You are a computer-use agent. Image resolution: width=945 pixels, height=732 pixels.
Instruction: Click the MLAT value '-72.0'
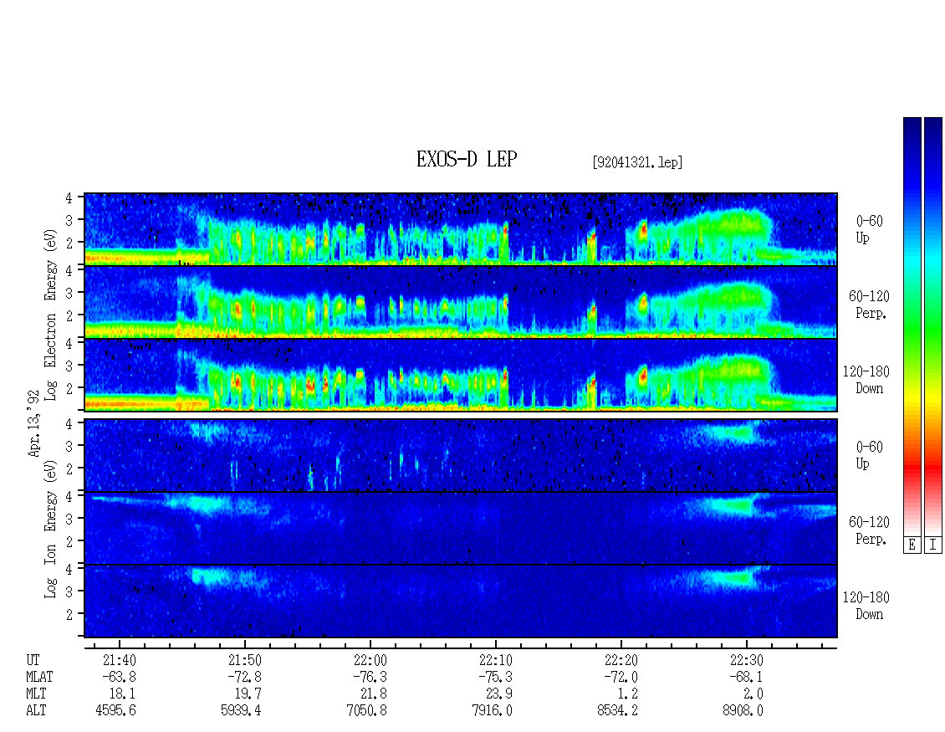pyautogui.click(x=621, y=677)
